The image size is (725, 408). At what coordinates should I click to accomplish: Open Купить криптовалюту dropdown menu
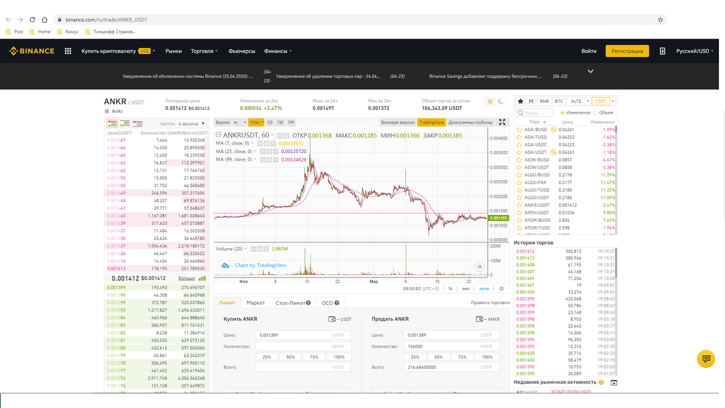coord(118,51)
